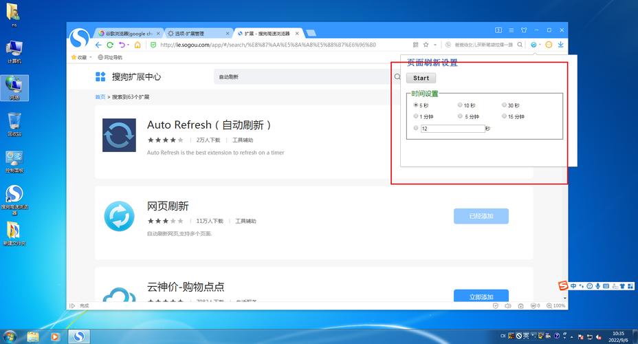Click the sidebar panel icon in title bar

[498, 30]
